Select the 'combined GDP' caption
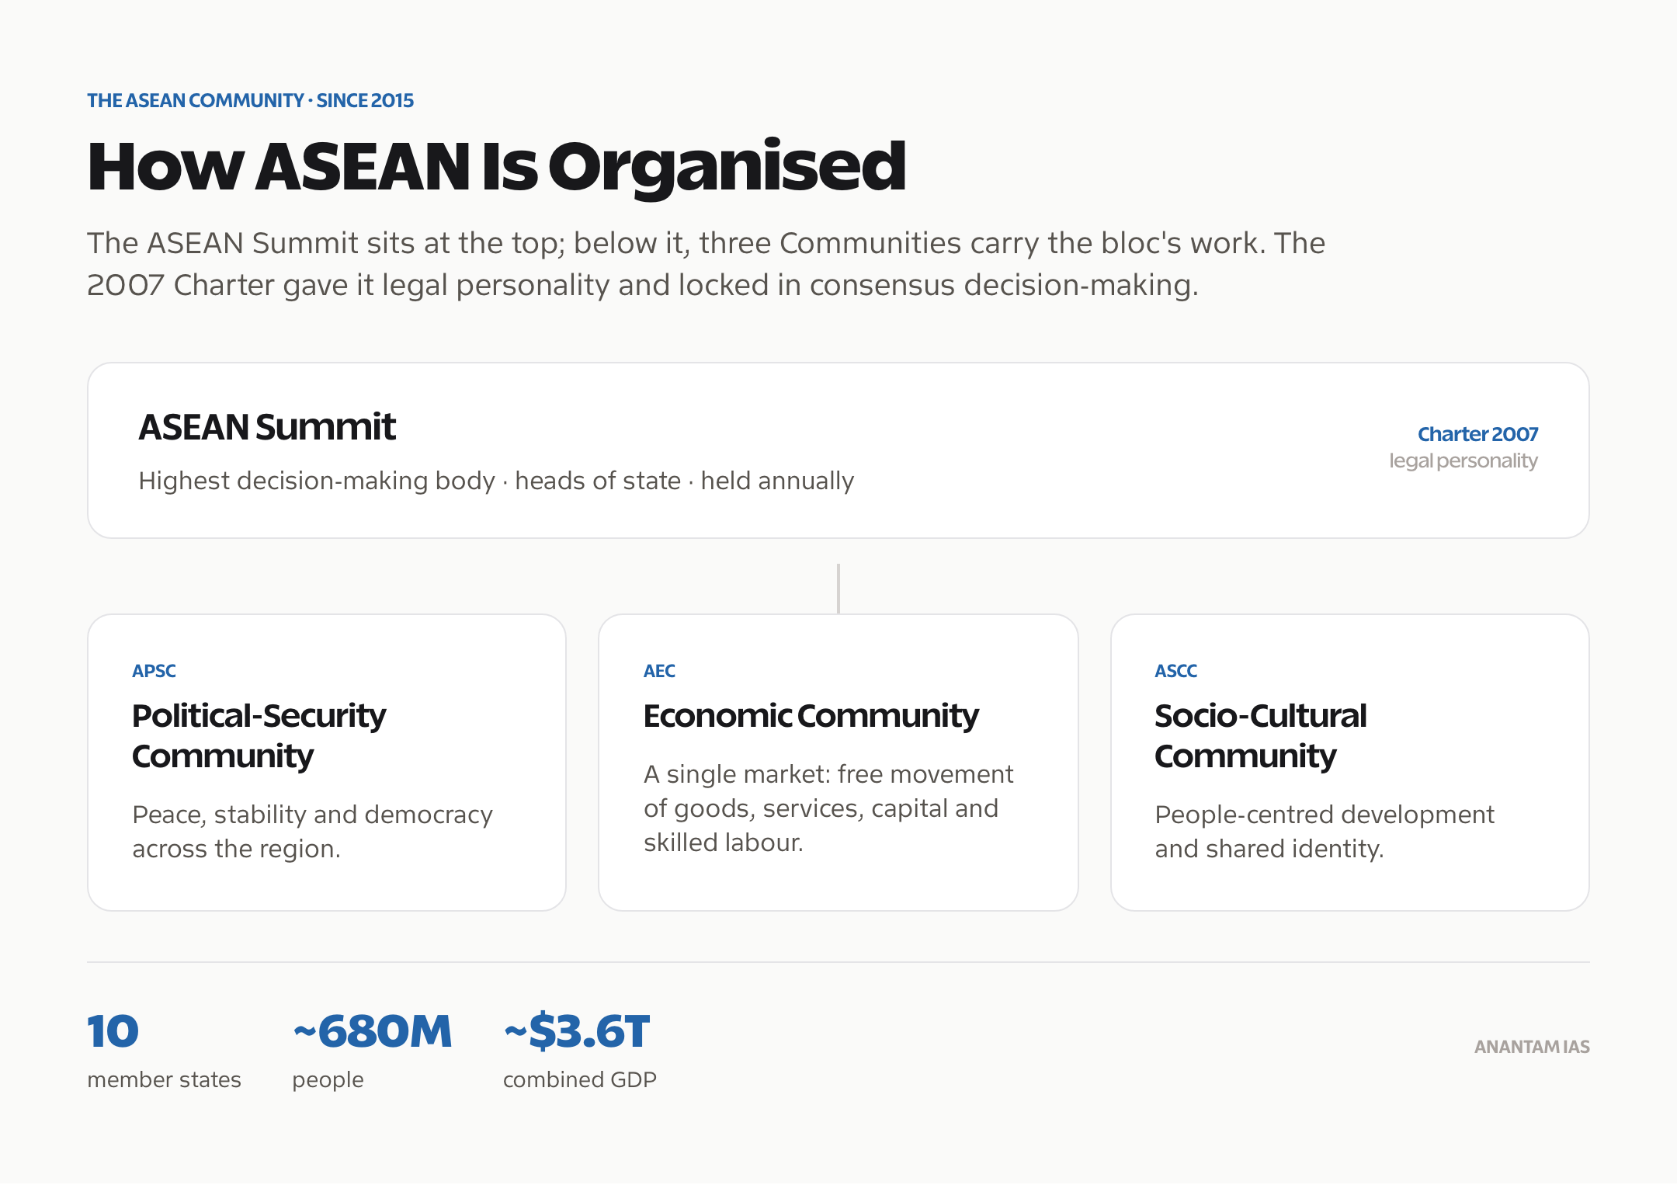The height and width of the screenshot is (1185, 1677). (x=580, y=1080)
